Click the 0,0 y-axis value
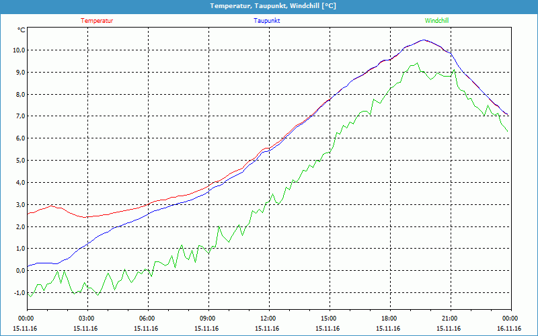Screen dimensions: 538x336 click(19, 271)
